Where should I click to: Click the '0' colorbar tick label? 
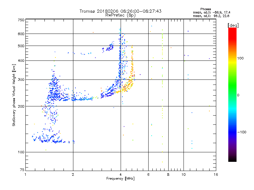tap(238, 95)
